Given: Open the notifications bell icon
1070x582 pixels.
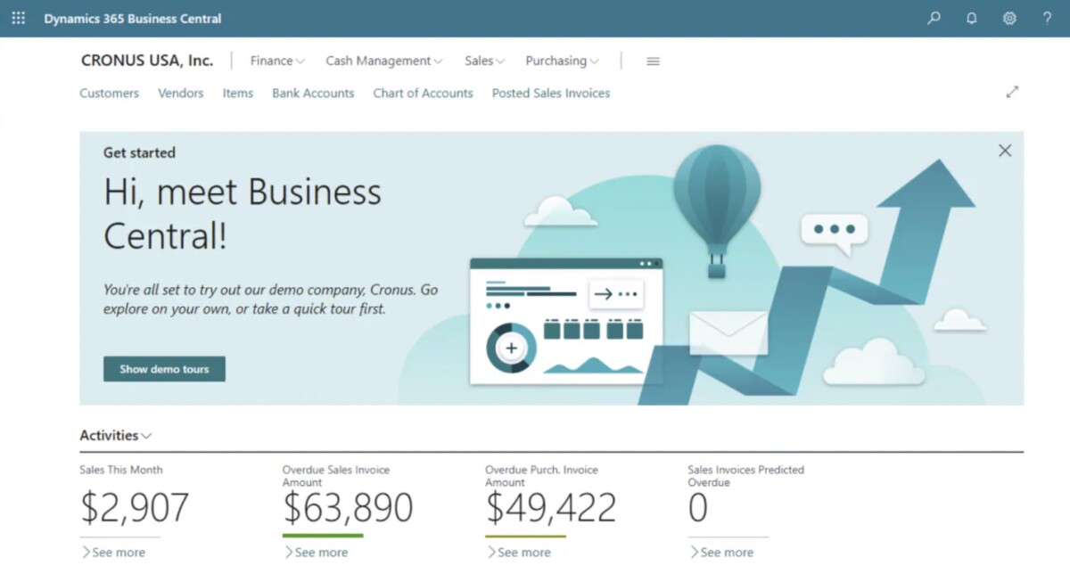Looking at the screenshot, I should tap(971, 18).
